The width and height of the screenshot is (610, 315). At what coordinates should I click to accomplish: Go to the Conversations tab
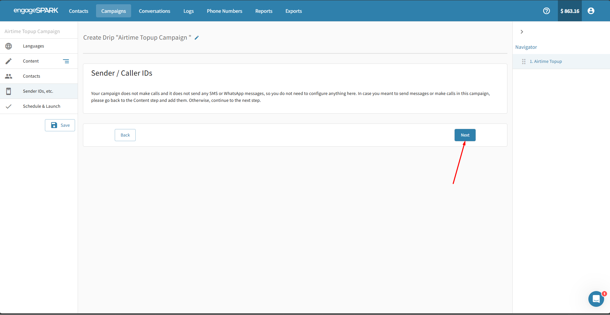(154, 11)
